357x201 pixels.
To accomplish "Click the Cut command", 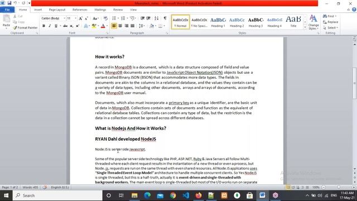I will tap(18, 16).
